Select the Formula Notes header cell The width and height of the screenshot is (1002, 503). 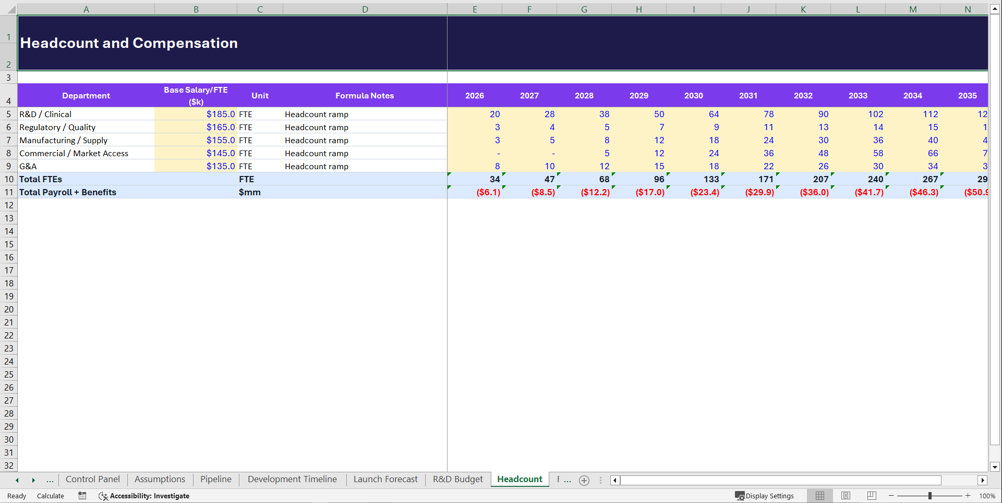tap(365, 95)
